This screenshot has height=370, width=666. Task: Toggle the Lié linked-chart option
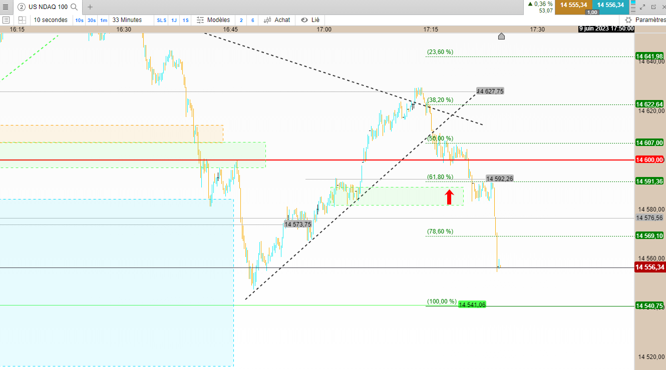click(x=310, y=20)
